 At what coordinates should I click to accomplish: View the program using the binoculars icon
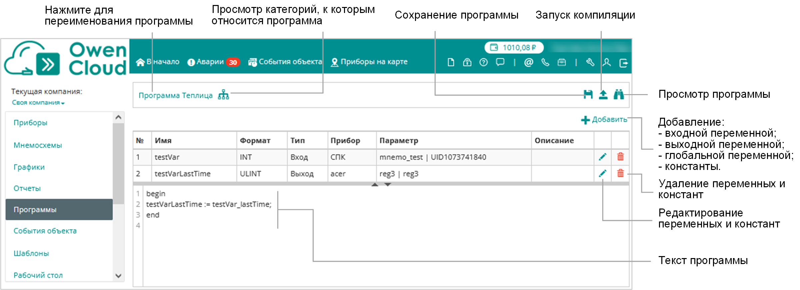pos(619,95)
